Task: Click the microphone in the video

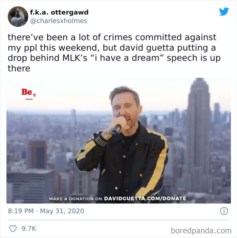Action: [x=116, y=130]
